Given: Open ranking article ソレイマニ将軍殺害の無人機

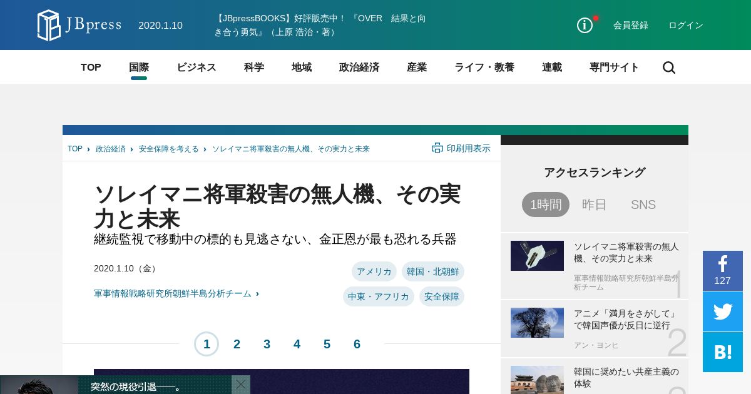Looking at the screenshot, I should [x=626, y=253].
